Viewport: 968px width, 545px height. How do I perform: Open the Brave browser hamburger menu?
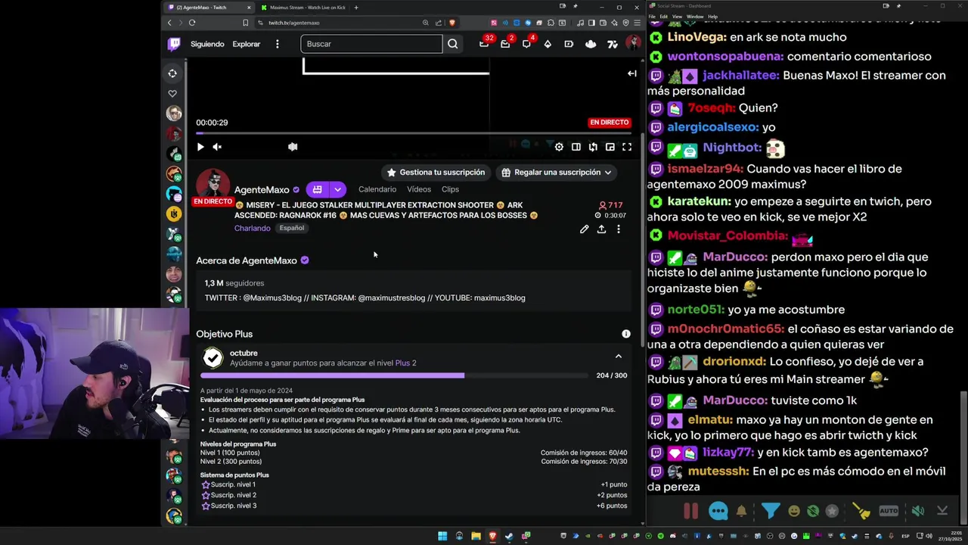coord(638,23)
